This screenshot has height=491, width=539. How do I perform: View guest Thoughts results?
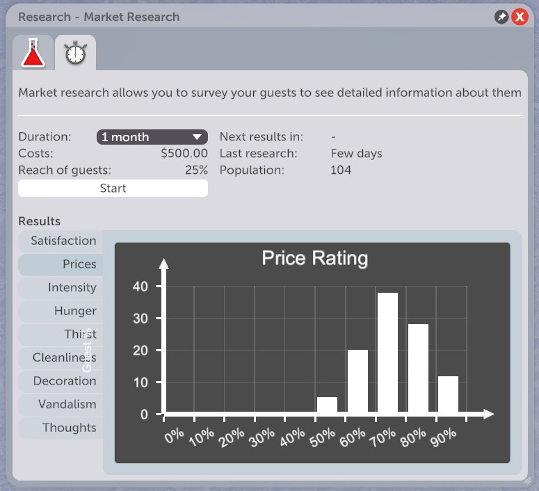[61, 428]
